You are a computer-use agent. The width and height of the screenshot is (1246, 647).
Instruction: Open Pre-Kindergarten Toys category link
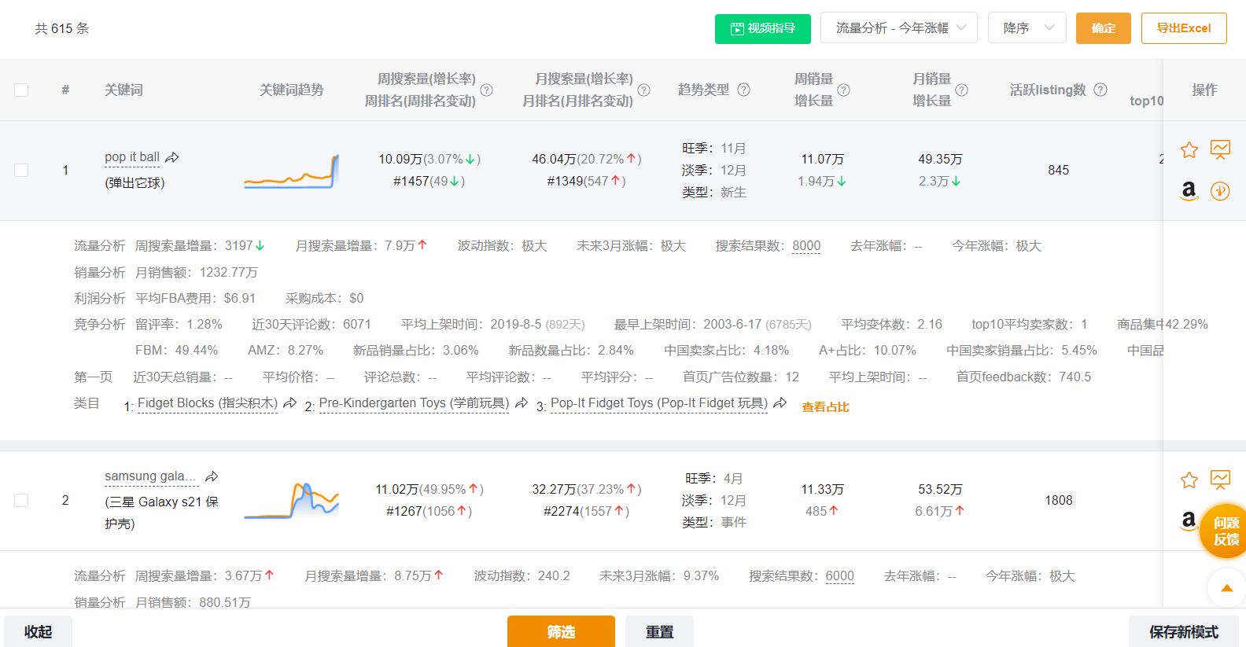414,403
